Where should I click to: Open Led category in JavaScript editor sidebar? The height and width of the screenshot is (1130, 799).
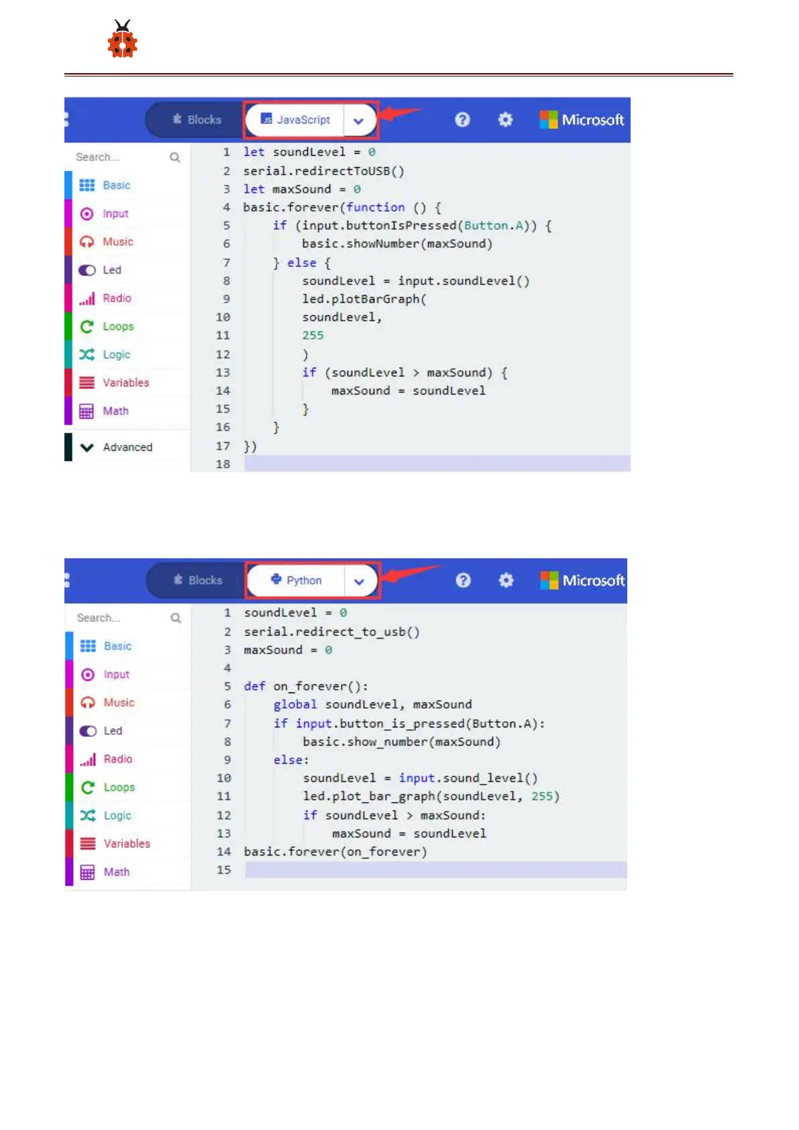(127, 270)
